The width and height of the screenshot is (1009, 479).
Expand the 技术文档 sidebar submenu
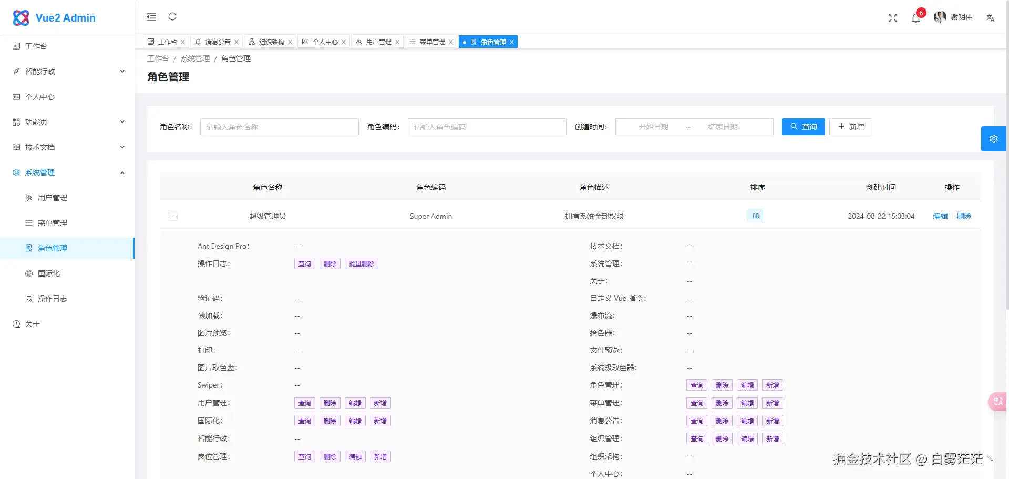[67, 147]
